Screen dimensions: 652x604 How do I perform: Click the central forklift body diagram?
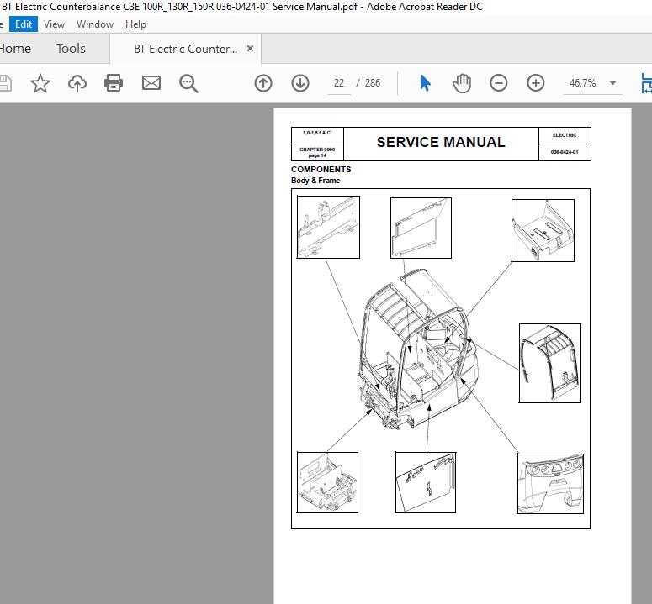(419, 349)
